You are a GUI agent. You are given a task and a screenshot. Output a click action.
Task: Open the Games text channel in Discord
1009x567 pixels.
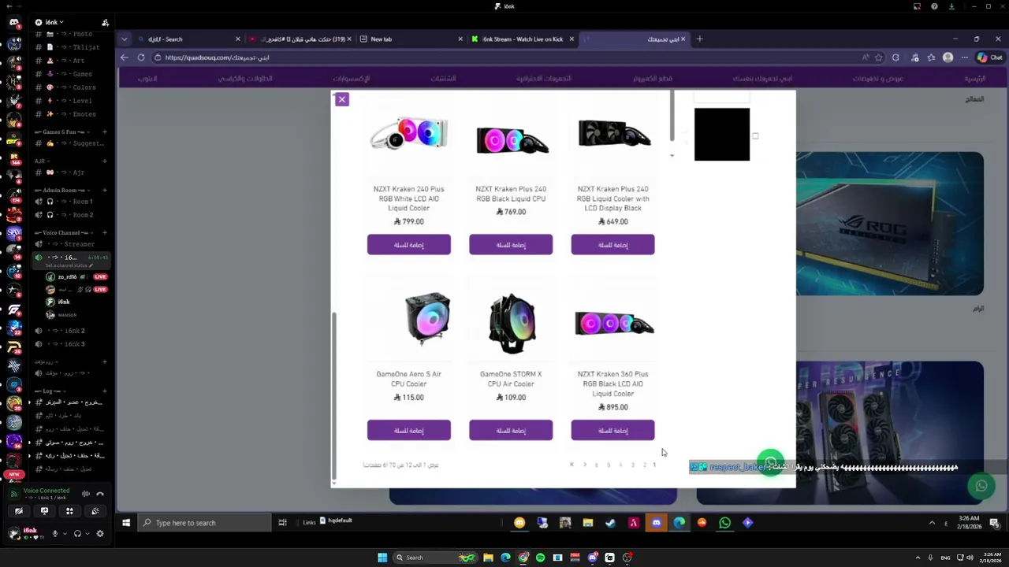click(72, 74)
